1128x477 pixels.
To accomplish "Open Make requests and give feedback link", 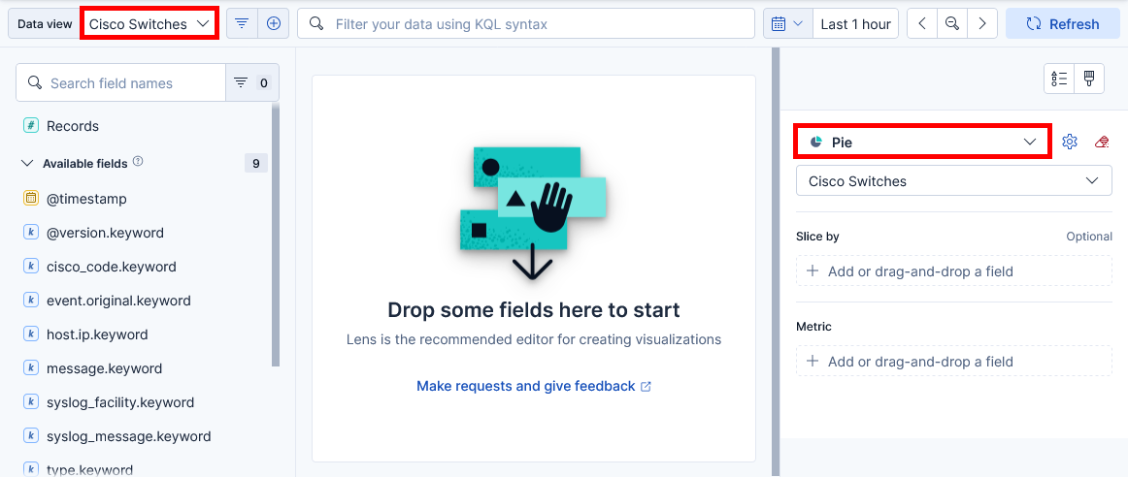I will pyautogui.click(x=534, y=386).
